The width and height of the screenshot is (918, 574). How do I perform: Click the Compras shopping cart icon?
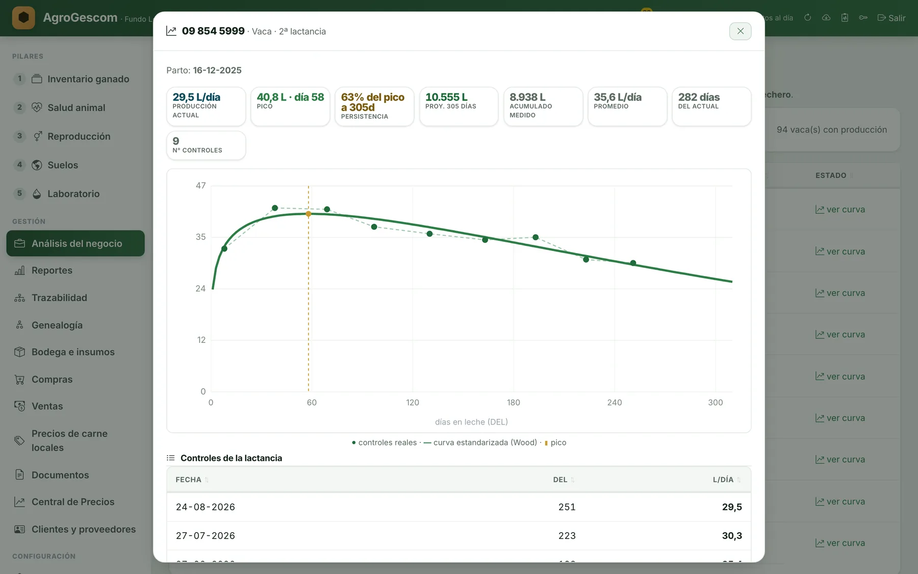click(x=19, y=380)
